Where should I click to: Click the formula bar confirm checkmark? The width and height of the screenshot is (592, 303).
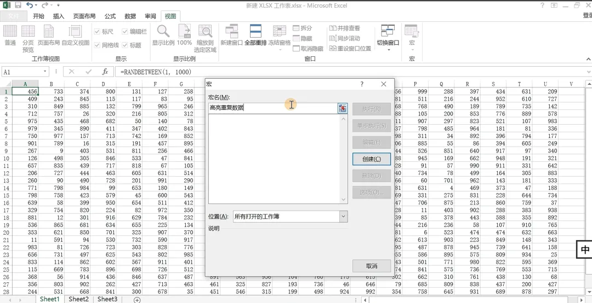tap(89, 72)
